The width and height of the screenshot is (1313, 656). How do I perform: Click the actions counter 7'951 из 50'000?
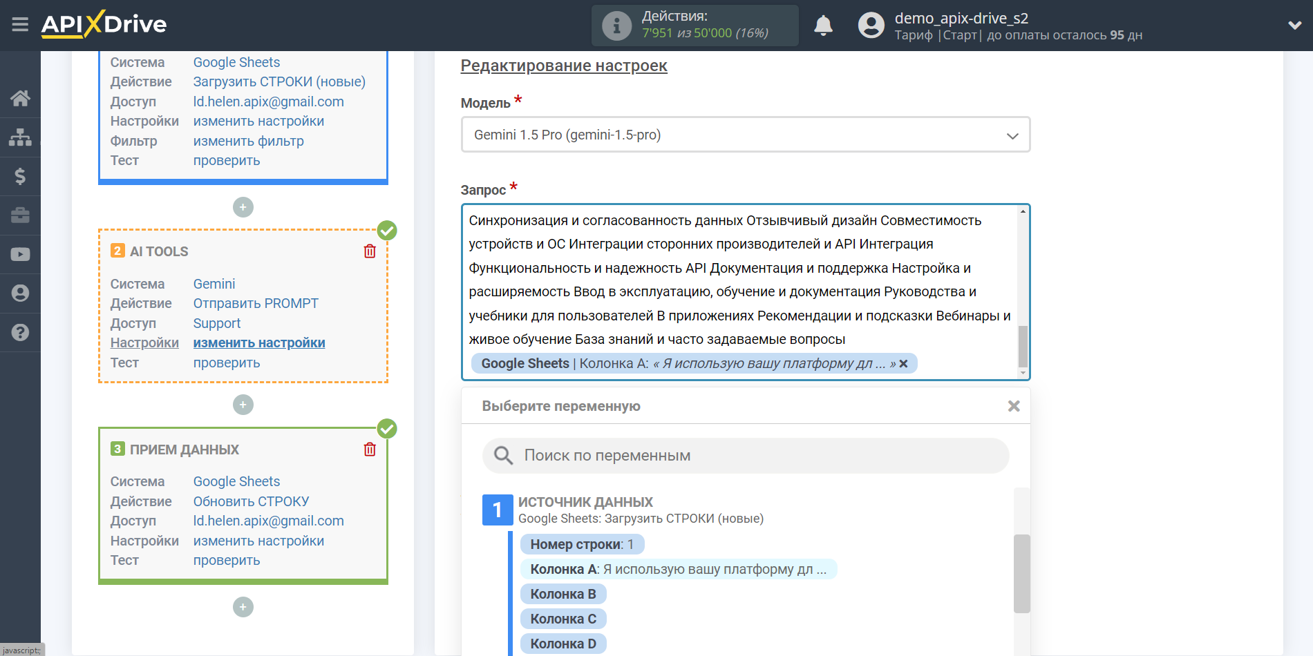click(x=705, y=33)
